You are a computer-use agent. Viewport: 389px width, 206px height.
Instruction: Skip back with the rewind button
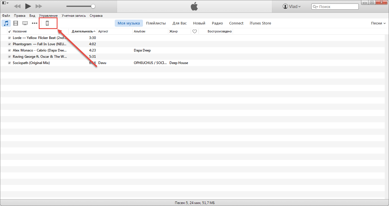[17, 6]
